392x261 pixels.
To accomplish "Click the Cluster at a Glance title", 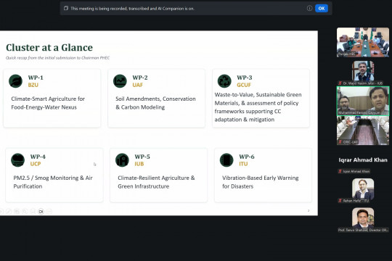I will [x=49, y=47].
